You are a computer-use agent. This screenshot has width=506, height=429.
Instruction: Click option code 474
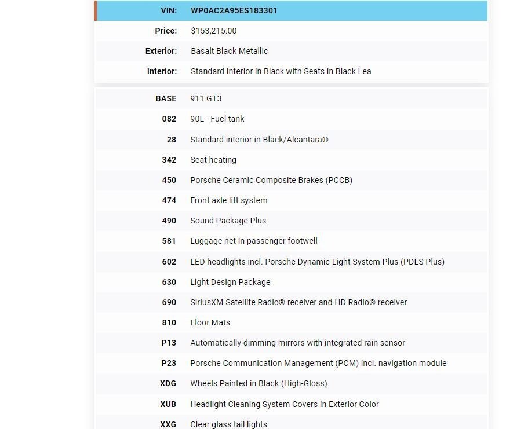(169, 201)
